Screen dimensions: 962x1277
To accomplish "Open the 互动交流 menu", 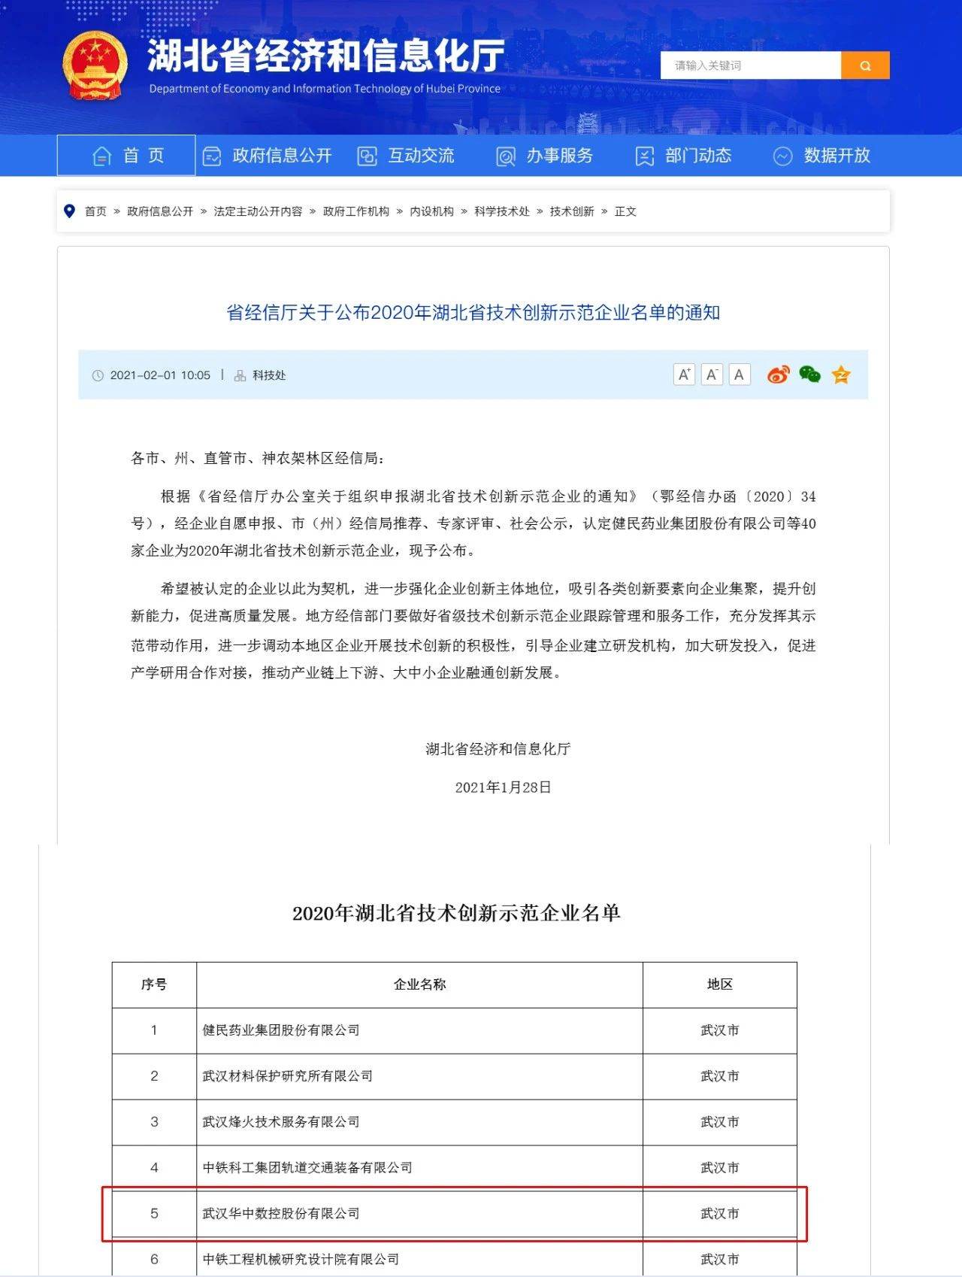I will click(406, 156).
